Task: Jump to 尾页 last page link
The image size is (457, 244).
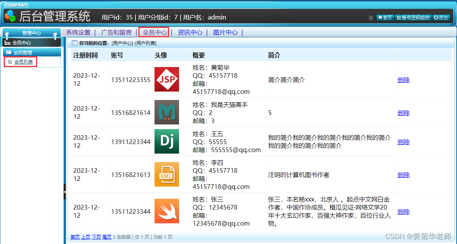Action: tap(107, 237)
